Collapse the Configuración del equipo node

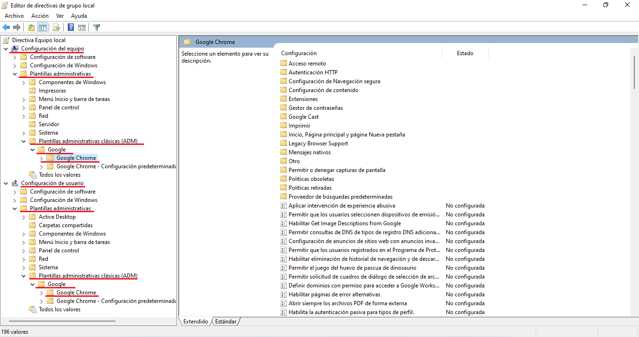pyautogui.click(x=6, y=49)
